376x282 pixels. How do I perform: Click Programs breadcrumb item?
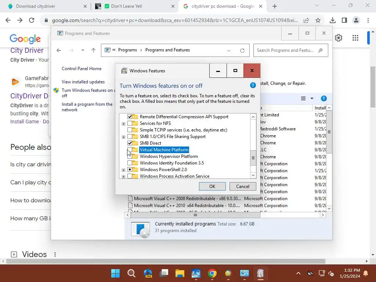tap(127, 50)
